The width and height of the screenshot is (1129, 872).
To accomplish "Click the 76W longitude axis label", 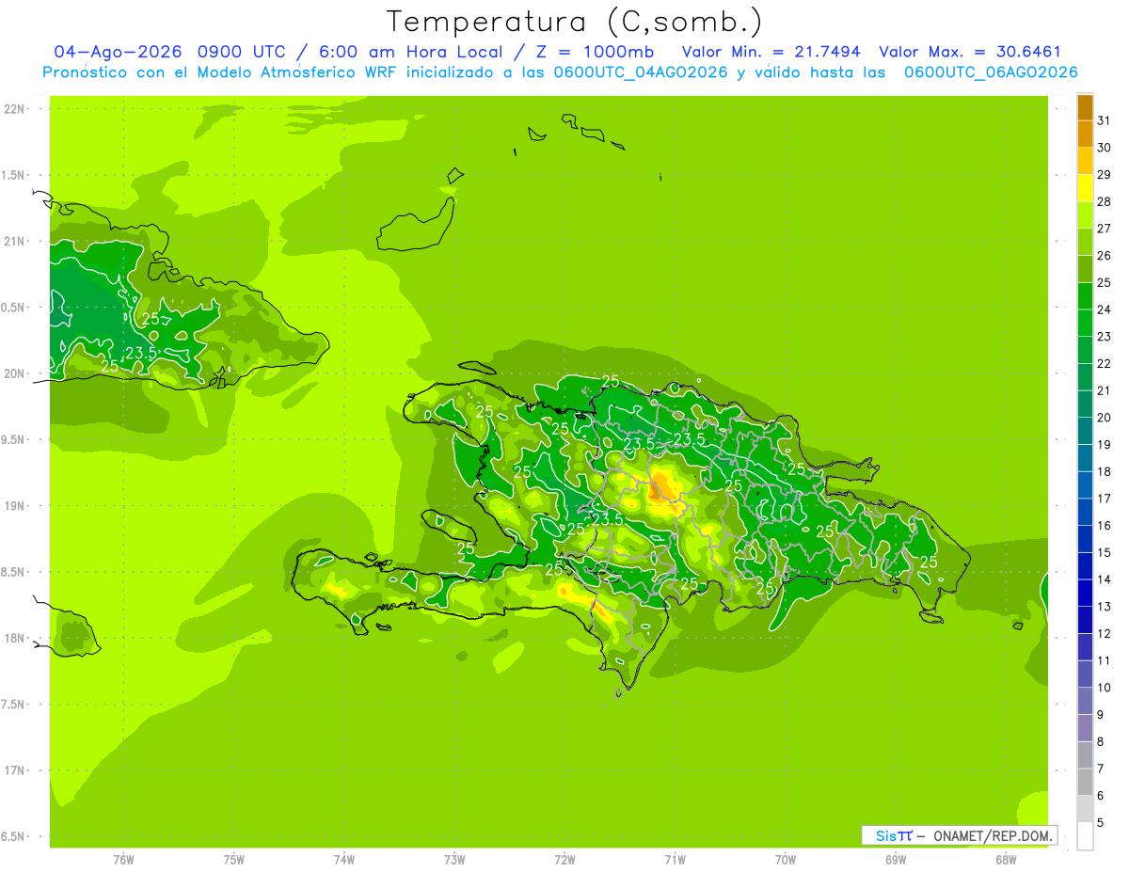I will 123,860.
